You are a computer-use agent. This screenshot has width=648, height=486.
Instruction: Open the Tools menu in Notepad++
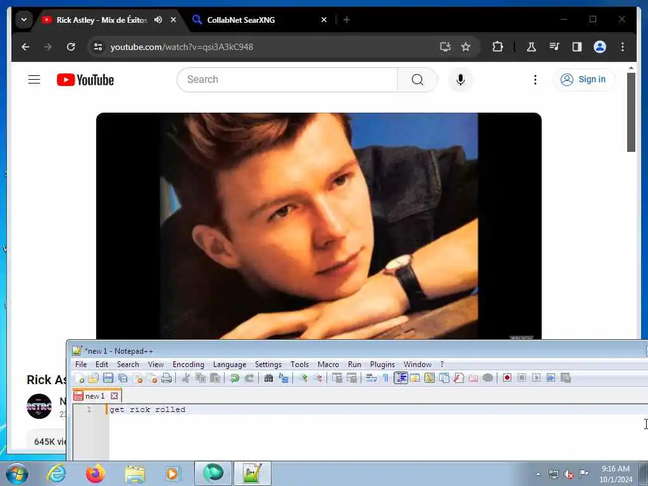tap(299, 364)
